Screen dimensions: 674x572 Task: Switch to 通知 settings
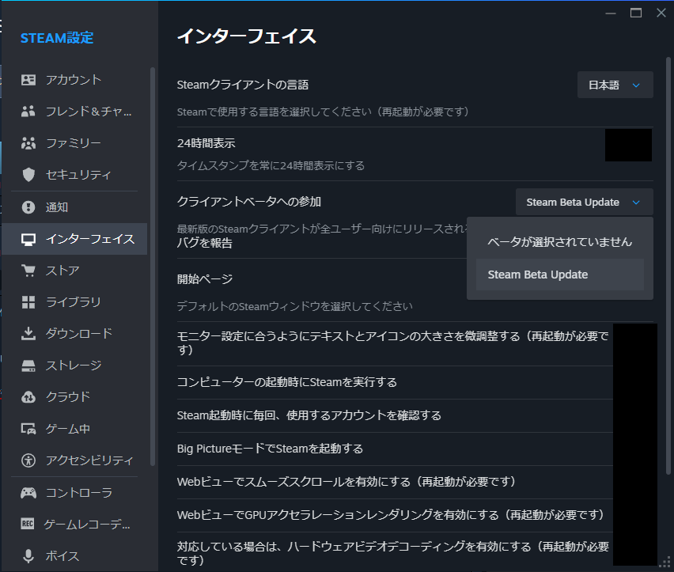tap(75, 207)
